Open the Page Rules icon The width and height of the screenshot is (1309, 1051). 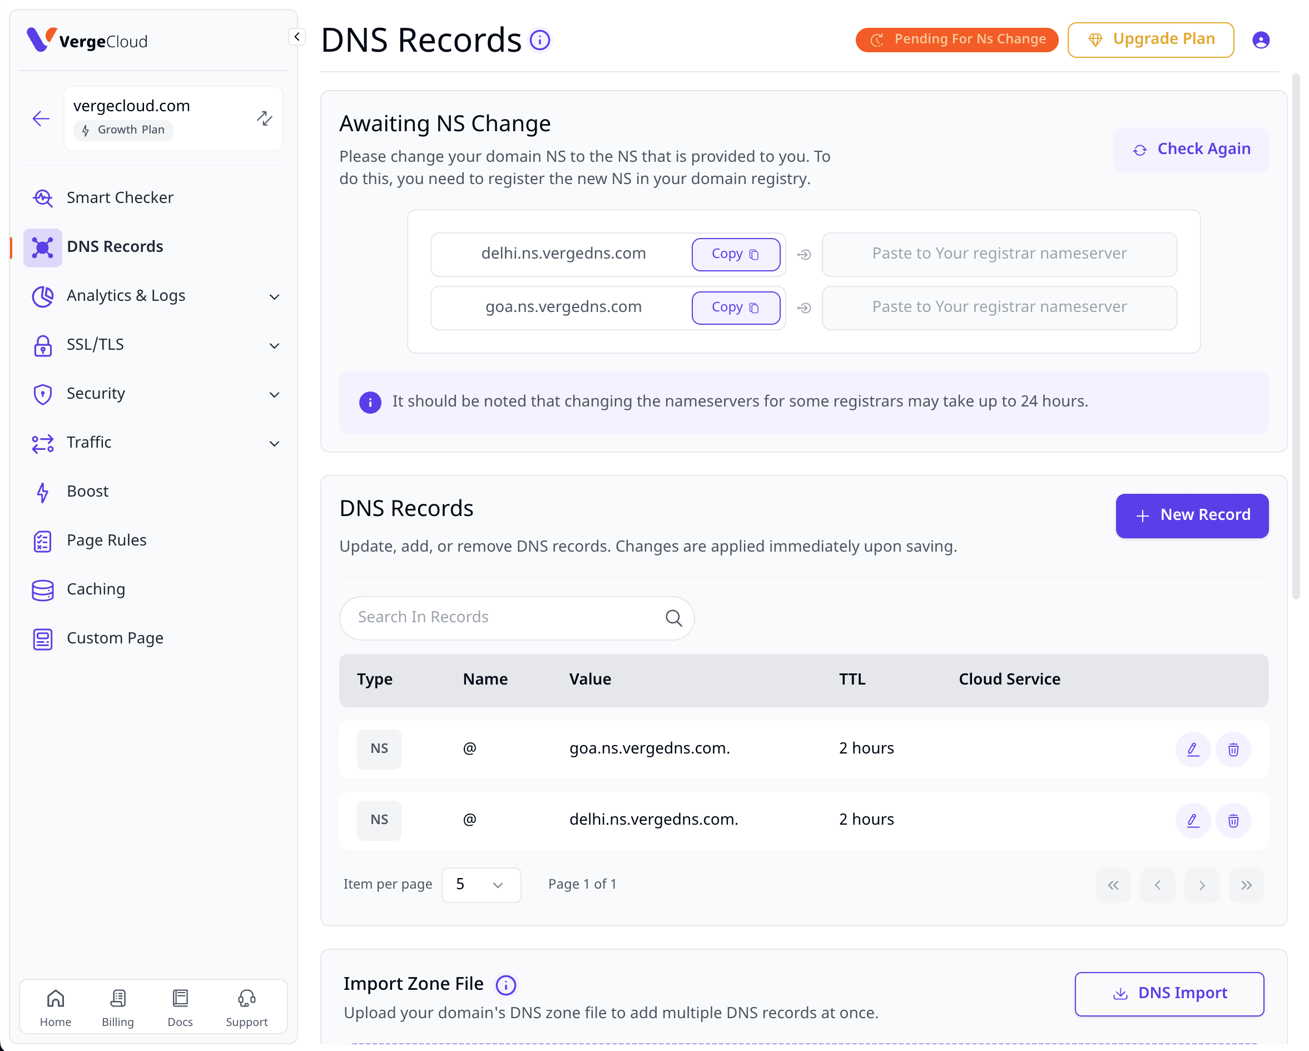click(x=42, y=541)
